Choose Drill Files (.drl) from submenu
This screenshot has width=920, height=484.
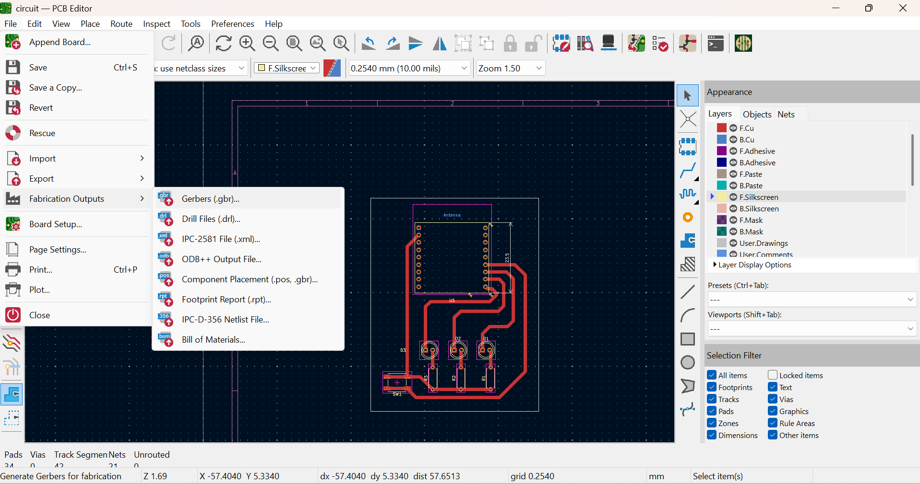tap(211, 219)
